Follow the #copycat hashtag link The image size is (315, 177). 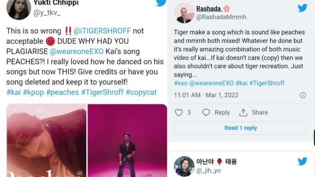[x=141, y=92]
